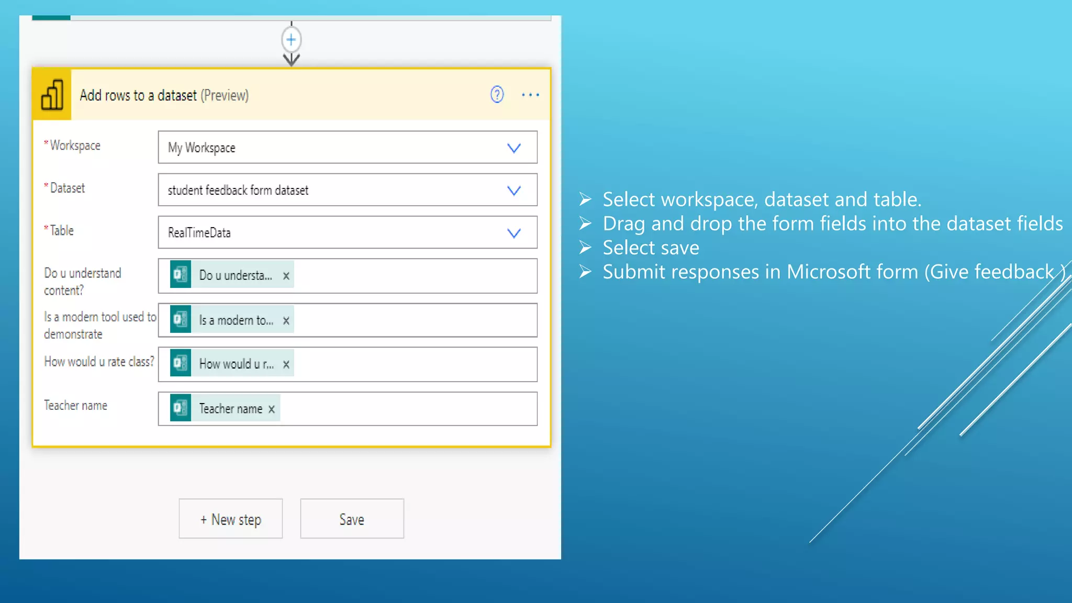
Task: Click the Forms icon on 'Is a modern to...' token
Action: pos(181,319)
